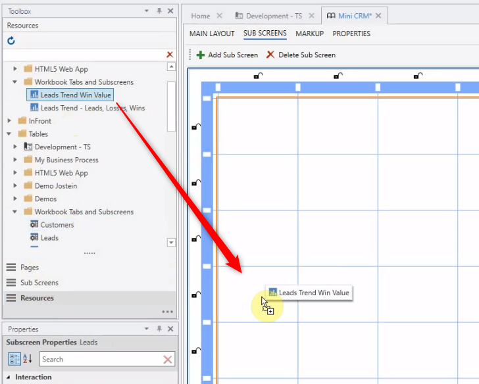Viewport: 479px width, 384px height.
Task: Pin the Toolbox panel
Action: [x=159, y=11]
